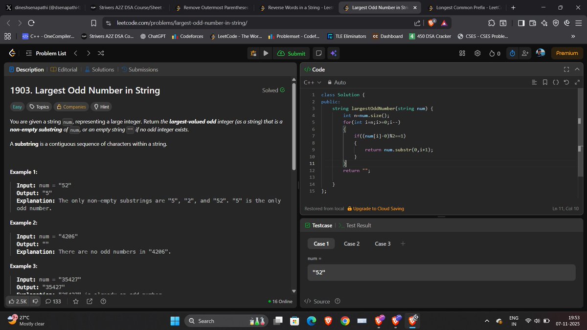Go to previous problem with left chevron
Image resolution: width=587 pixels, height=330 pixels.
pos(75,53)
